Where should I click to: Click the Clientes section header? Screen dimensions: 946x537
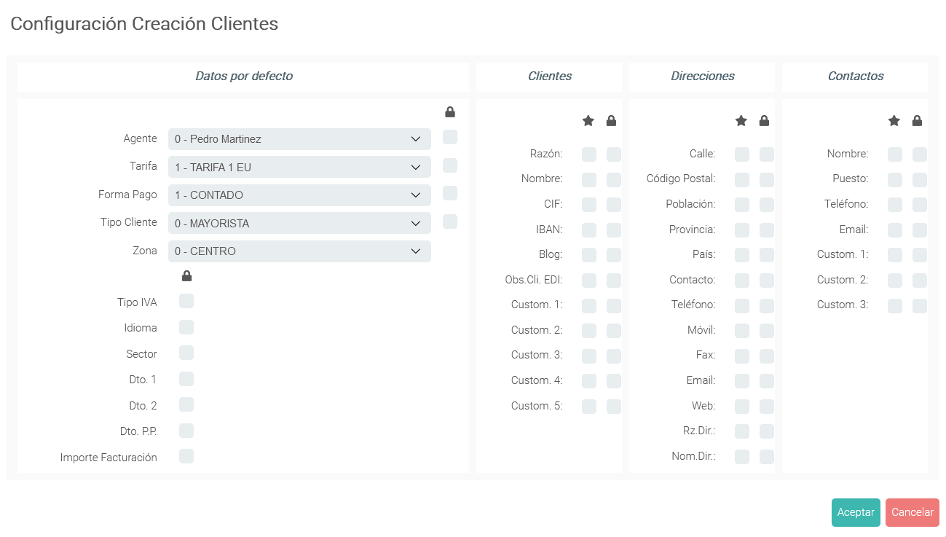pyautogui.click(x=550, y=76)
